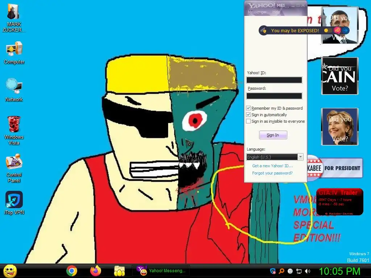Image resolution: width=371 pixels, height=278 pixels.
Task: Click Get a new Yahoo! ID link
Action: click(272, 166)
